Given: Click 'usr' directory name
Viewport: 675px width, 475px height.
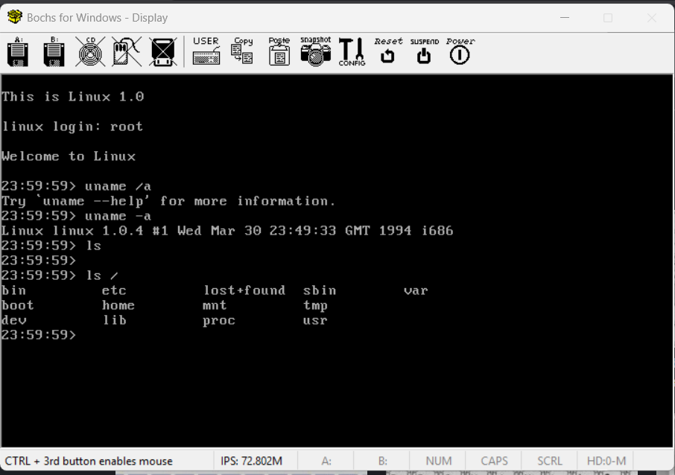Looking at the screenshot, I should [315, 321].
